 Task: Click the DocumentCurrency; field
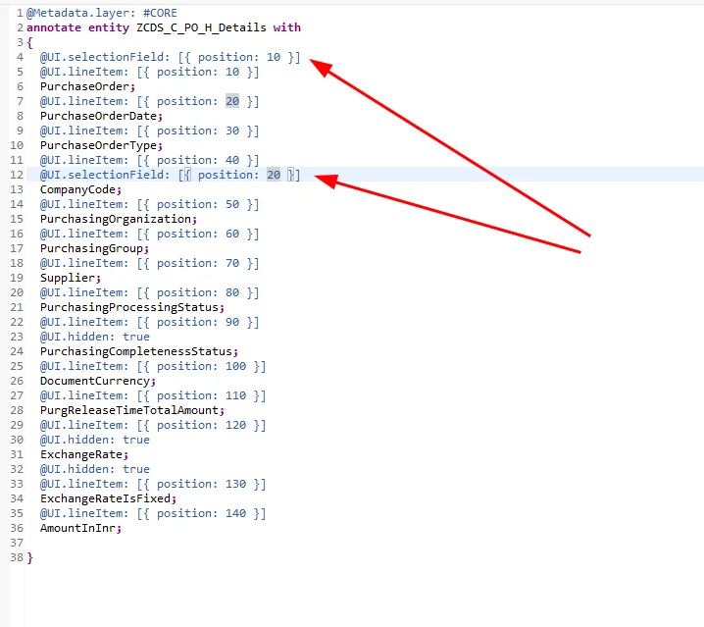pyautogui.click(x=98, y=381)
